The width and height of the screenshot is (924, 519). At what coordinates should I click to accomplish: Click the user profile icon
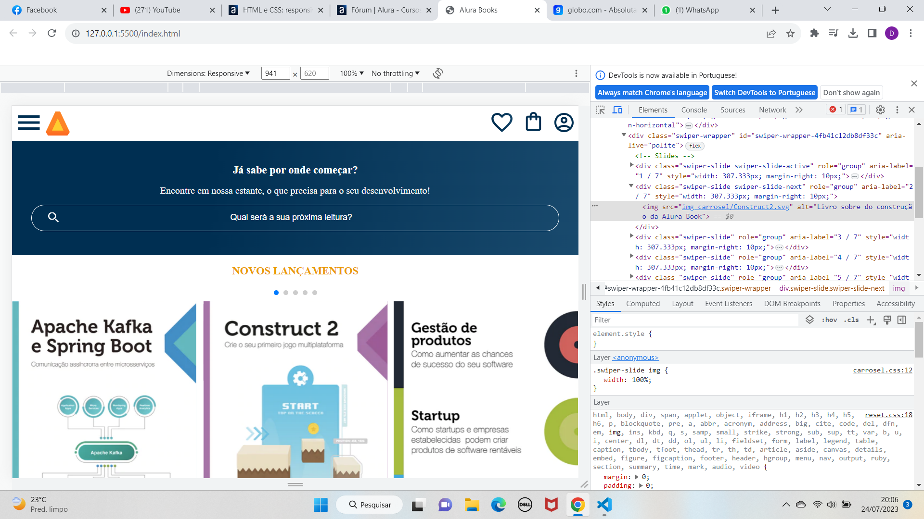[x=564, y=123]
